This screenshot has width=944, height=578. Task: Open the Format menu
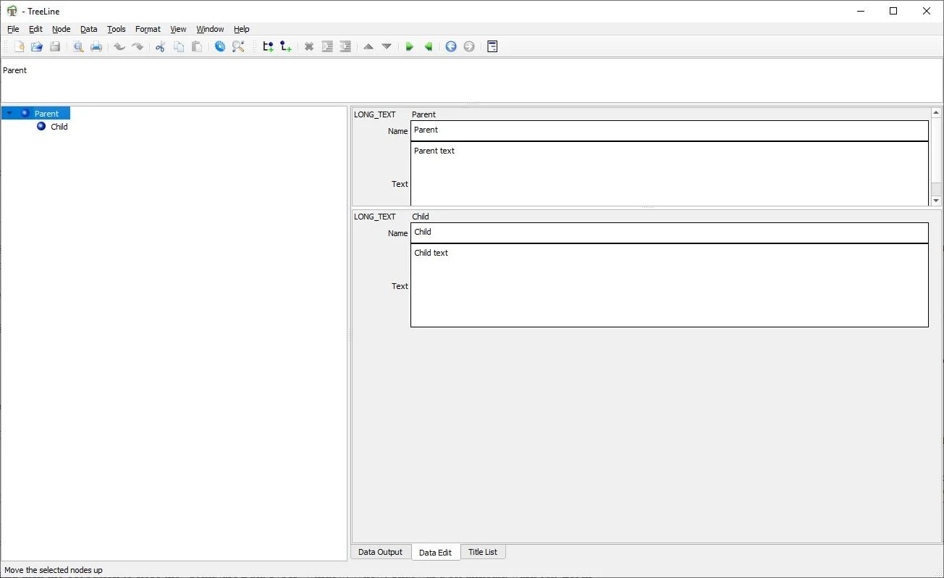point(148,29)
